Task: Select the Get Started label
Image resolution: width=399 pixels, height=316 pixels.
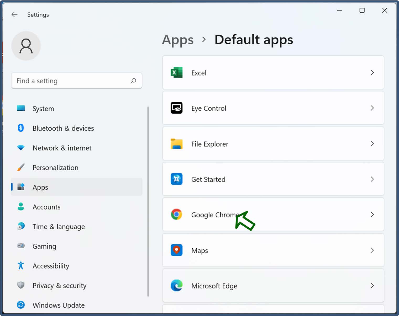Action: pyautogui.click(x=208, y=179)
